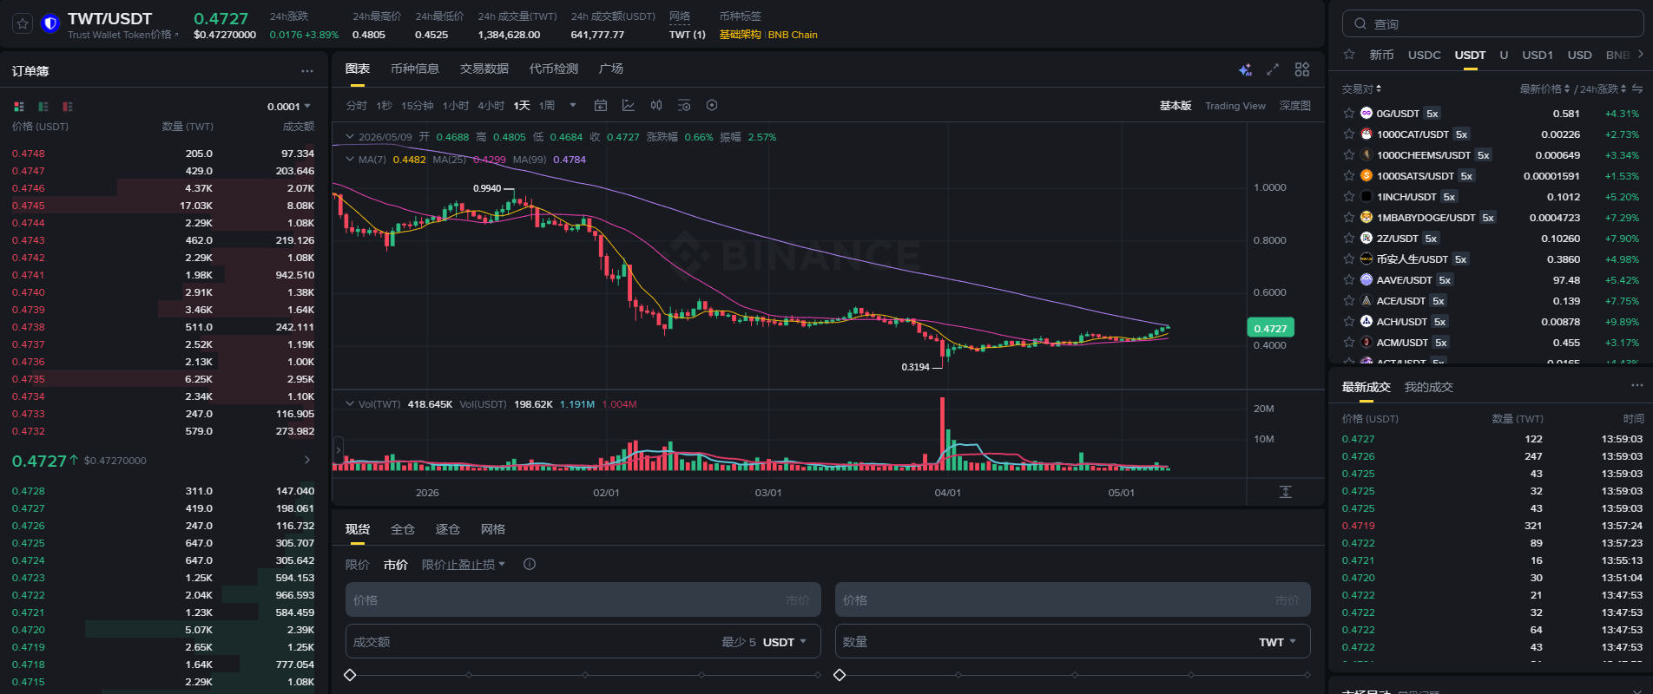Open order book more options menu
The height and width of the screenshot is (694, 1653).
(307, 71)
